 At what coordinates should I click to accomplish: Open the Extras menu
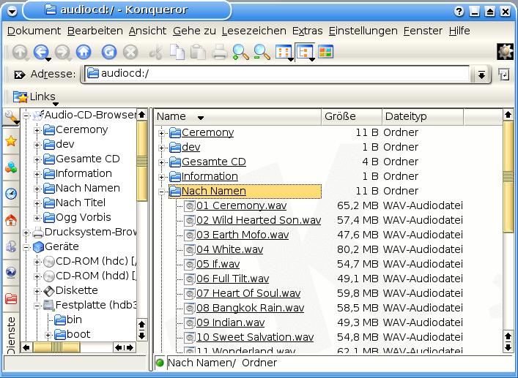pyautogui.click(x=307, y=31)
